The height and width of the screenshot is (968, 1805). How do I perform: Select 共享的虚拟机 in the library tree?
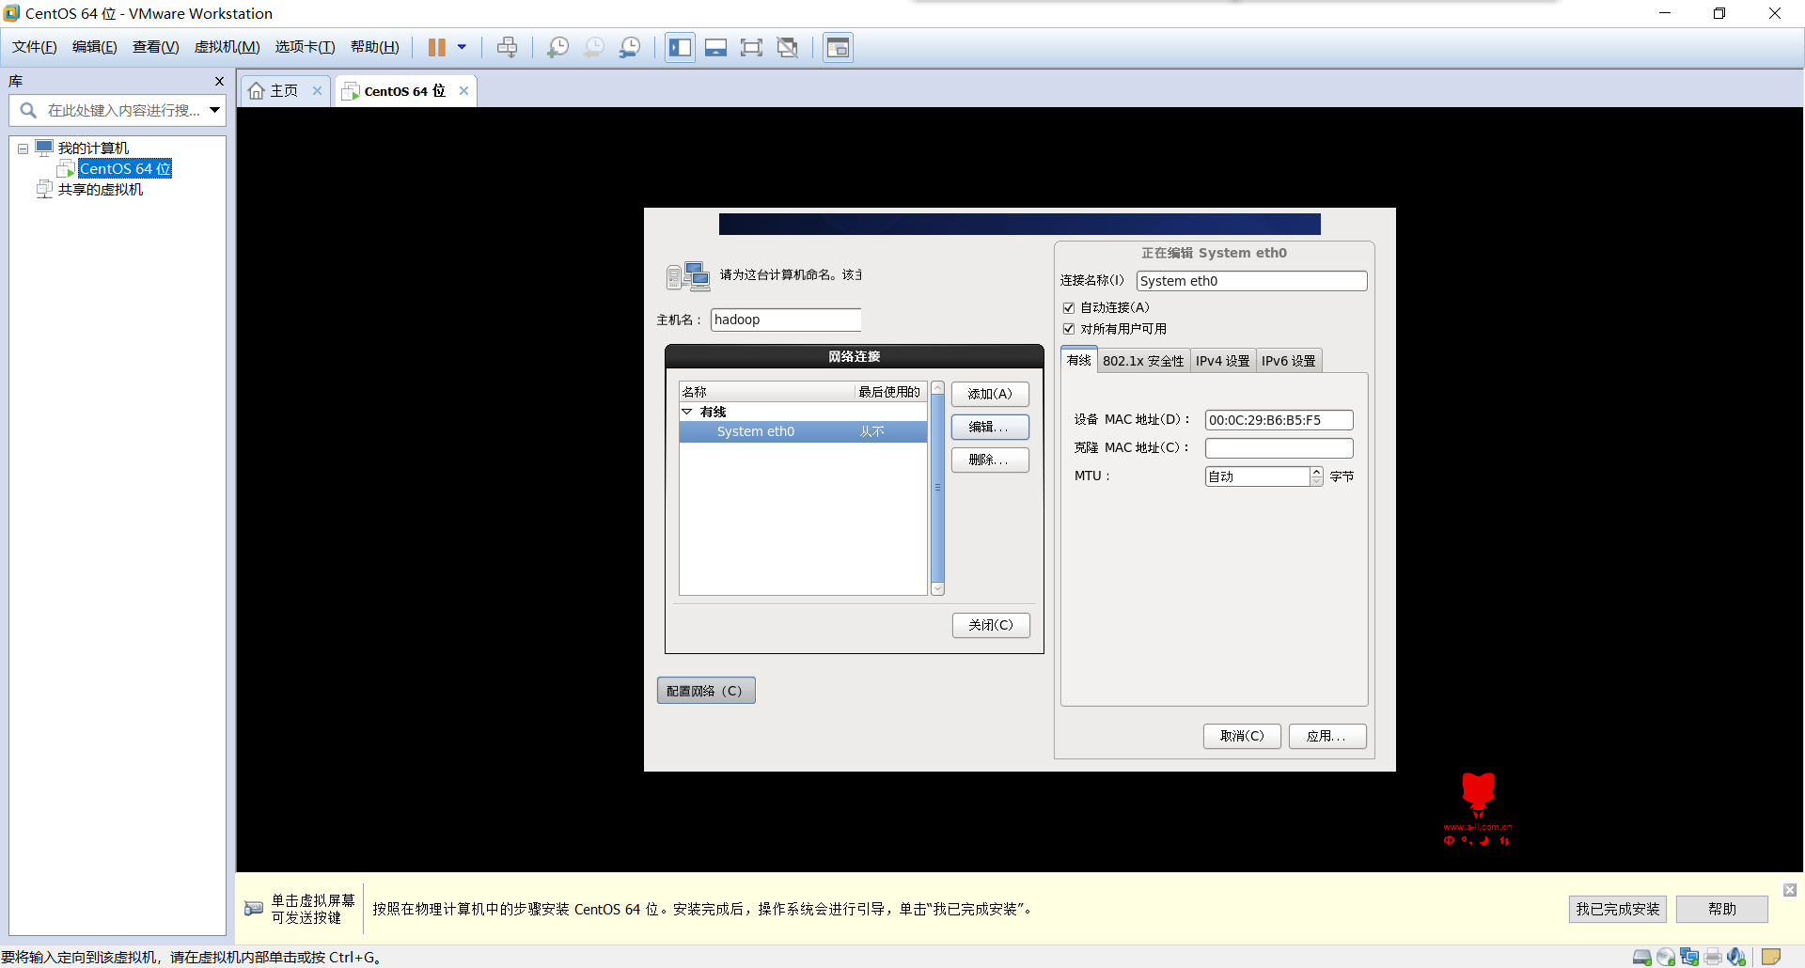click(x=101, y=190)
